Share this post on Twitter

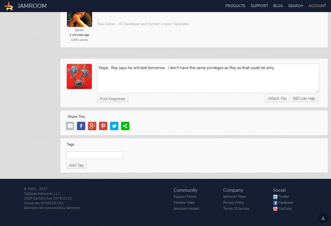pos(114,126)
